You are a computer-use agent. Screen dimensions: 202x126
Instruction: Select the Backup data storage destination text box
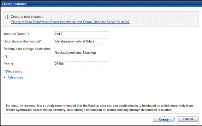tap(82, 53)
